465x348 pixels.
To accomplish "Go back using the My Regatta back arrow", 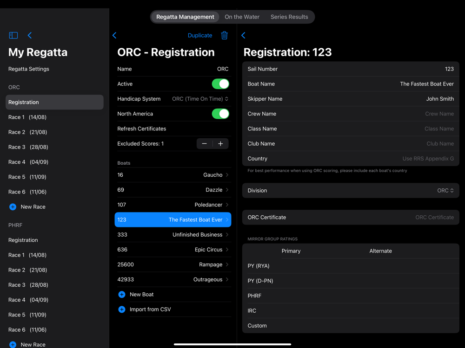I will [30, 36].
